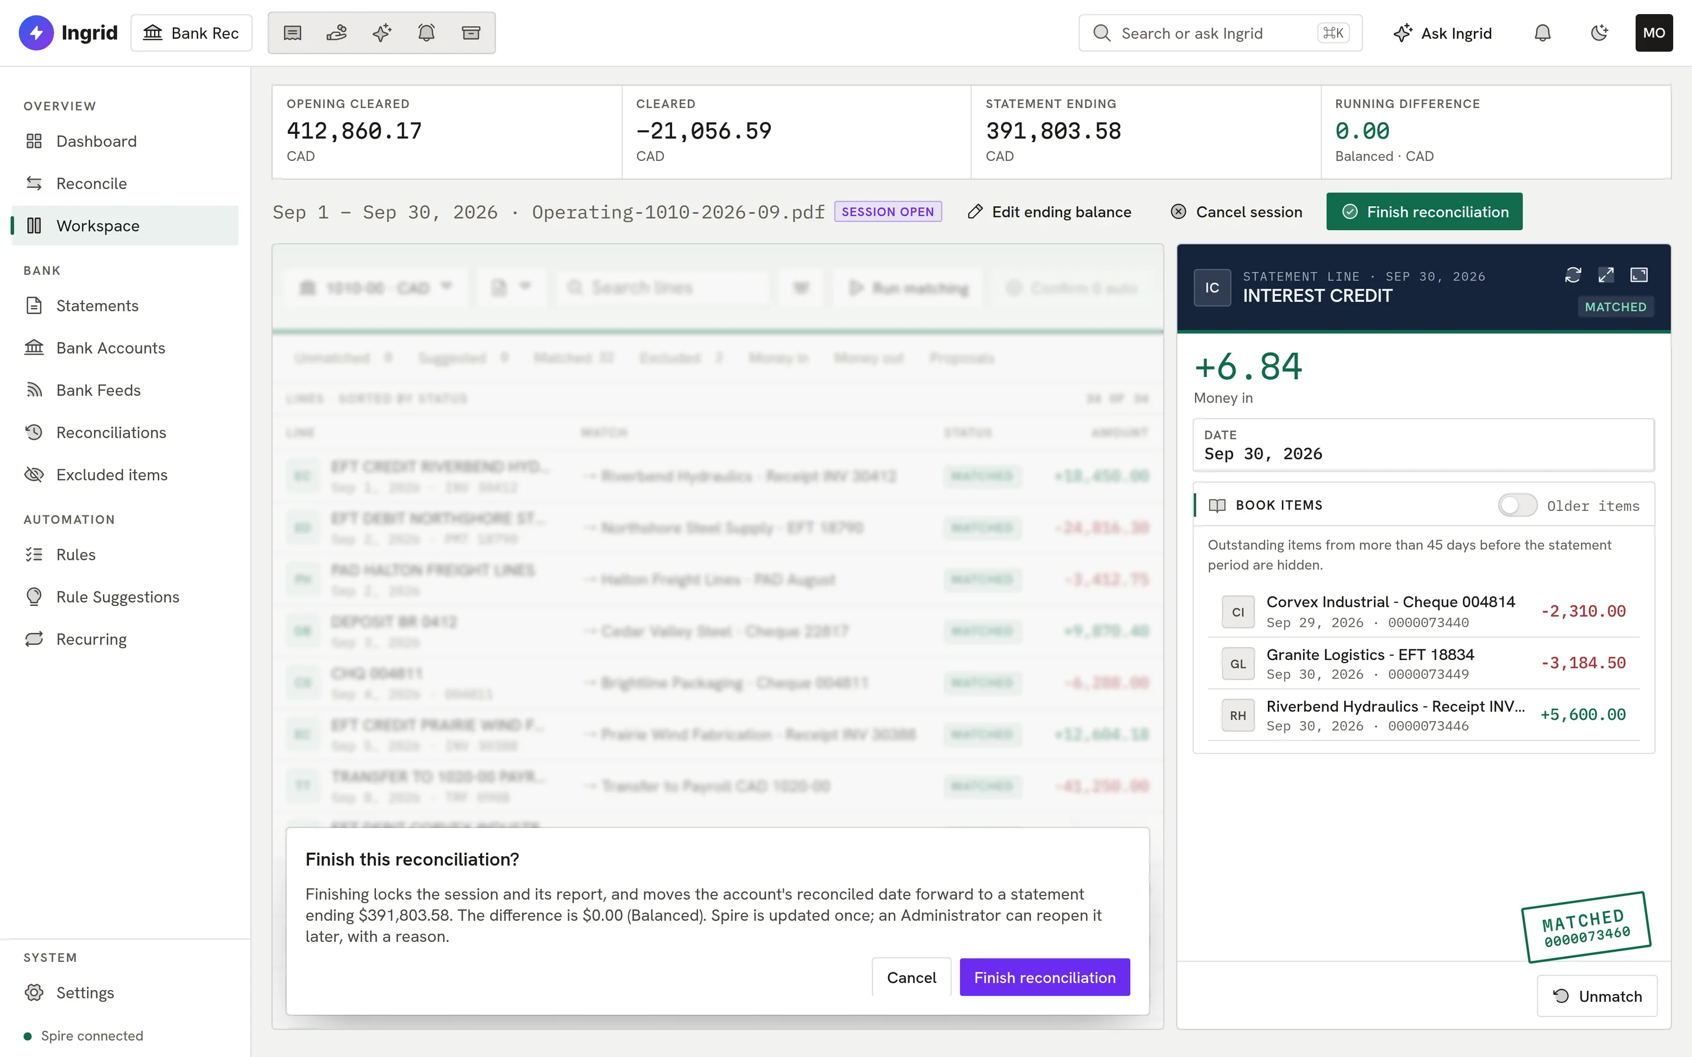Switch to dark mode with moon icon
Screen dimensions: 1692x1057
(1599, 33)
